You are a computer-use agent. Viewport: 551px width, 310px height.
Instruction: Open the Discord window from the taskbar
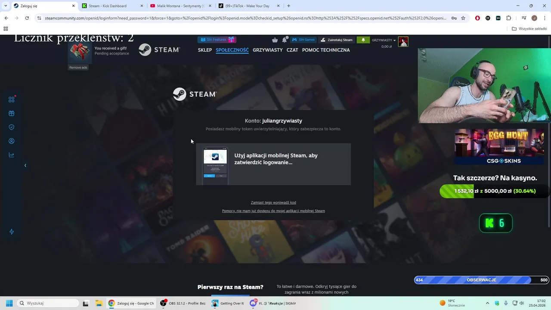pyautogui.click(x=272, y=303)
